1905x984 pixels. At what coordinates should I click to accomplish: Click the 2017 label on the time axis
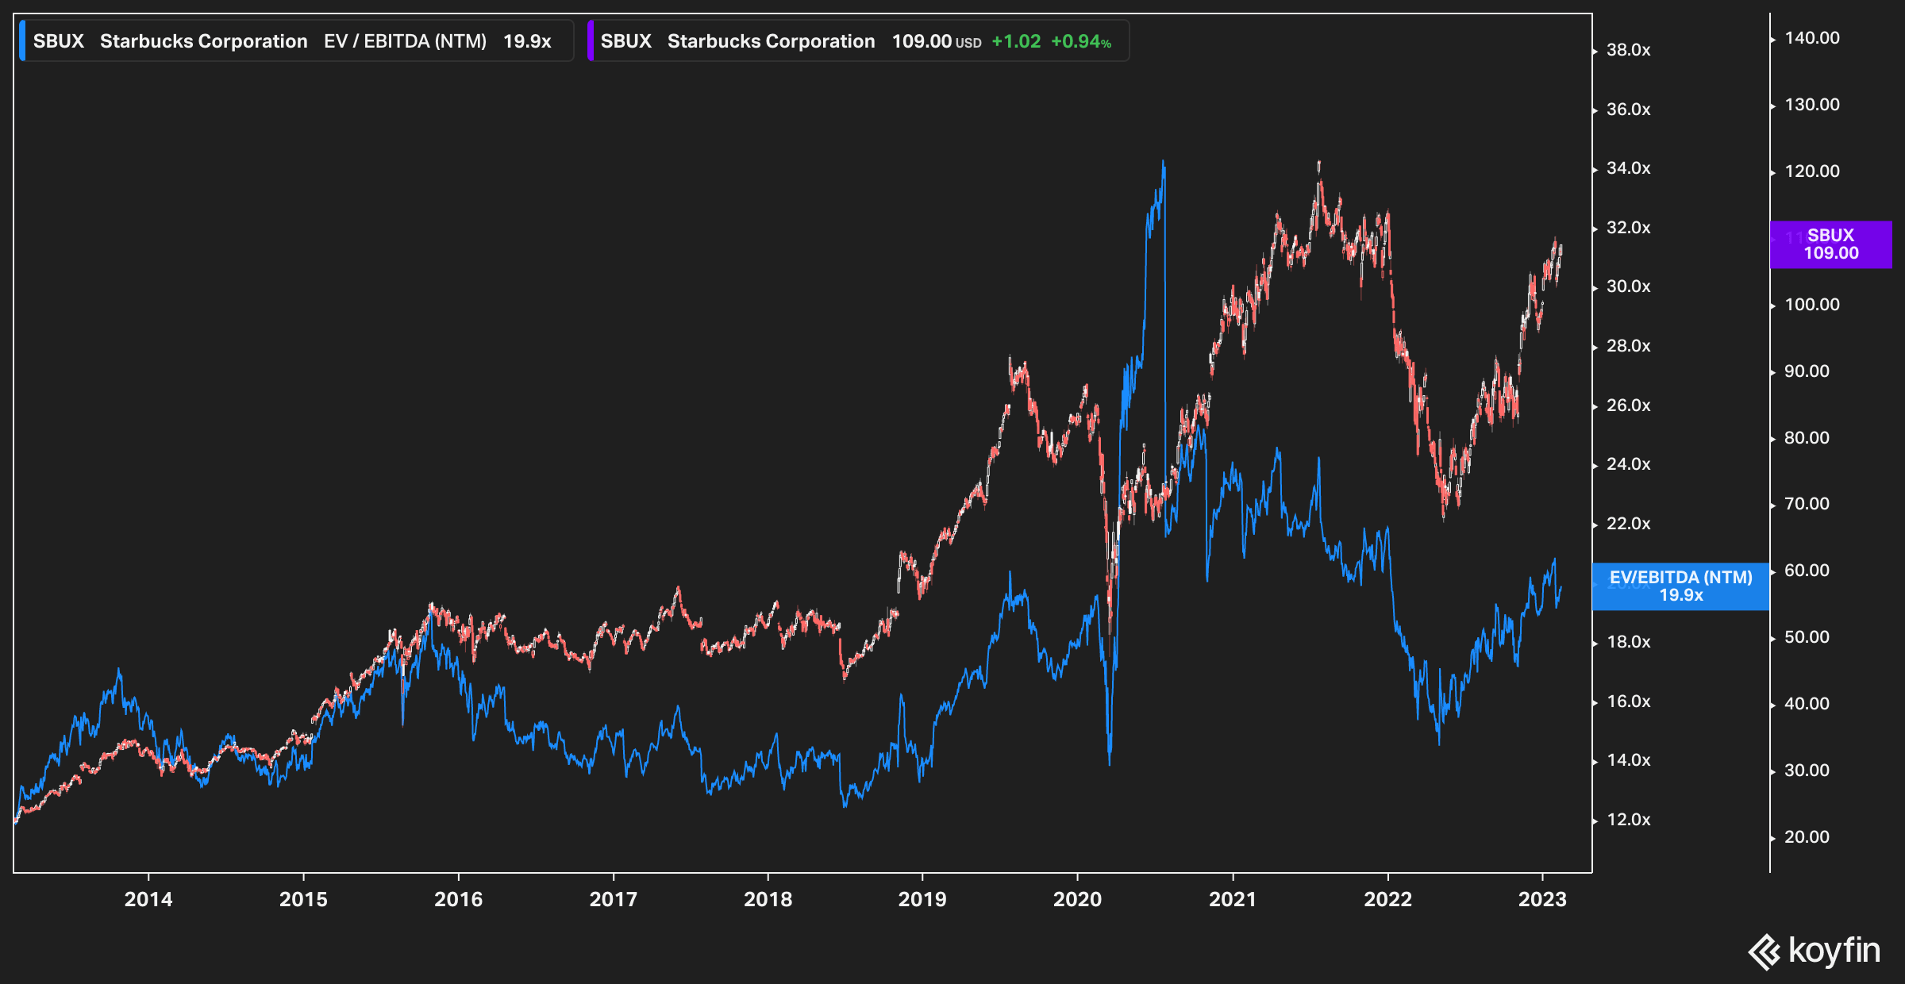point(613,900)
